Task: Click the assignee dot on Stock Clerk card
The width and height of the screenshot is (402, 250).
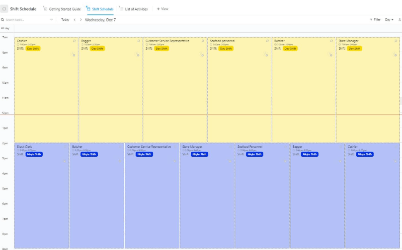Action: 65,161
